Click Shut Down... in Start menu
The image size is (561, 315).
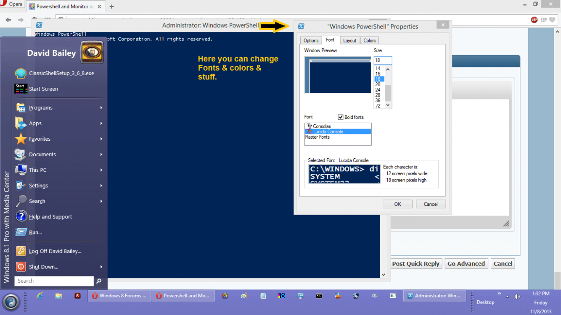click(x=59, y=267)
